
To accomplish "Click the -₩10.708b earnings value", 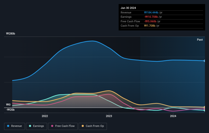I will (x=151, y=17).
